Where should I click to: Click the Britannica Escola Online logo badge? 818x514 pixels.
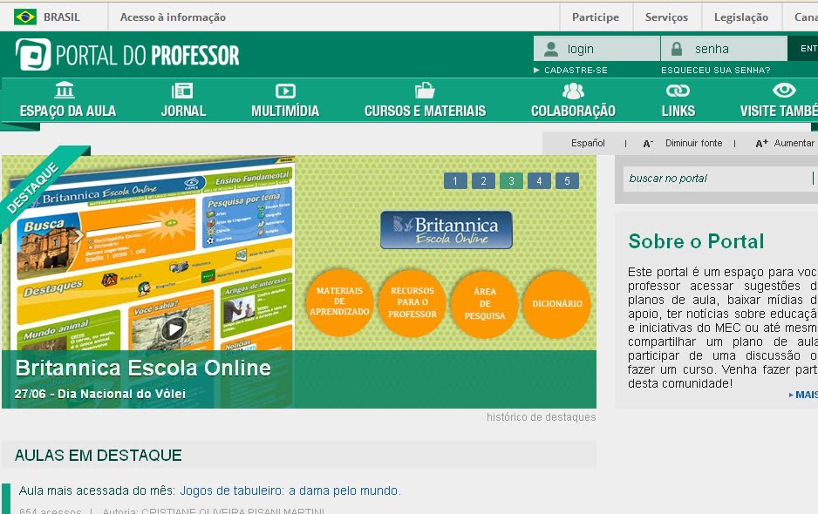tap(446, 230)
